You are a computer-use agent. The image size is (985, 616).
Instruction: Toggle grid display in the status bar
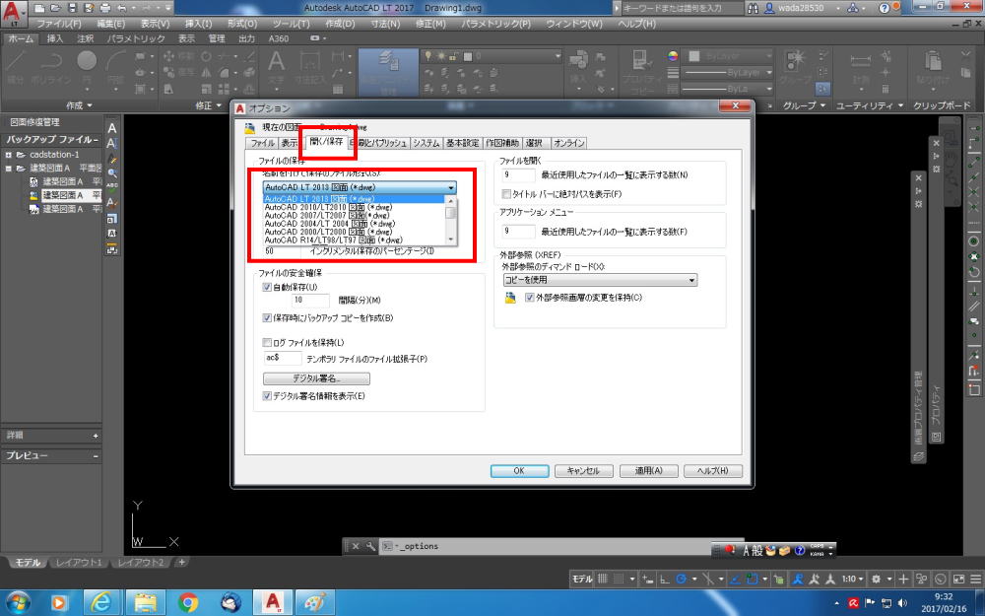[603, 579]
